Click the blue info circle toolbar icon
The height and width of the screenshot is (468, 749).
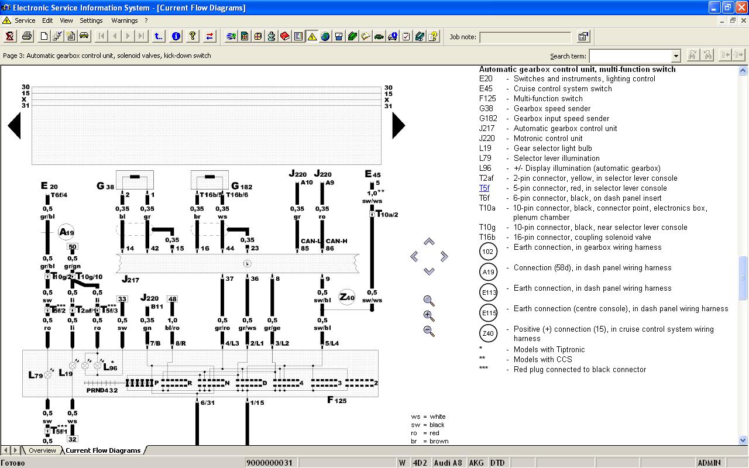176,36
